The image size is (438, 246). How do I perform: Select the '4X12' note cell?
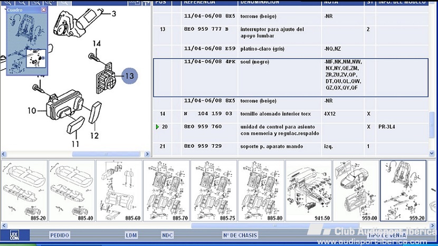coord(330,114)
